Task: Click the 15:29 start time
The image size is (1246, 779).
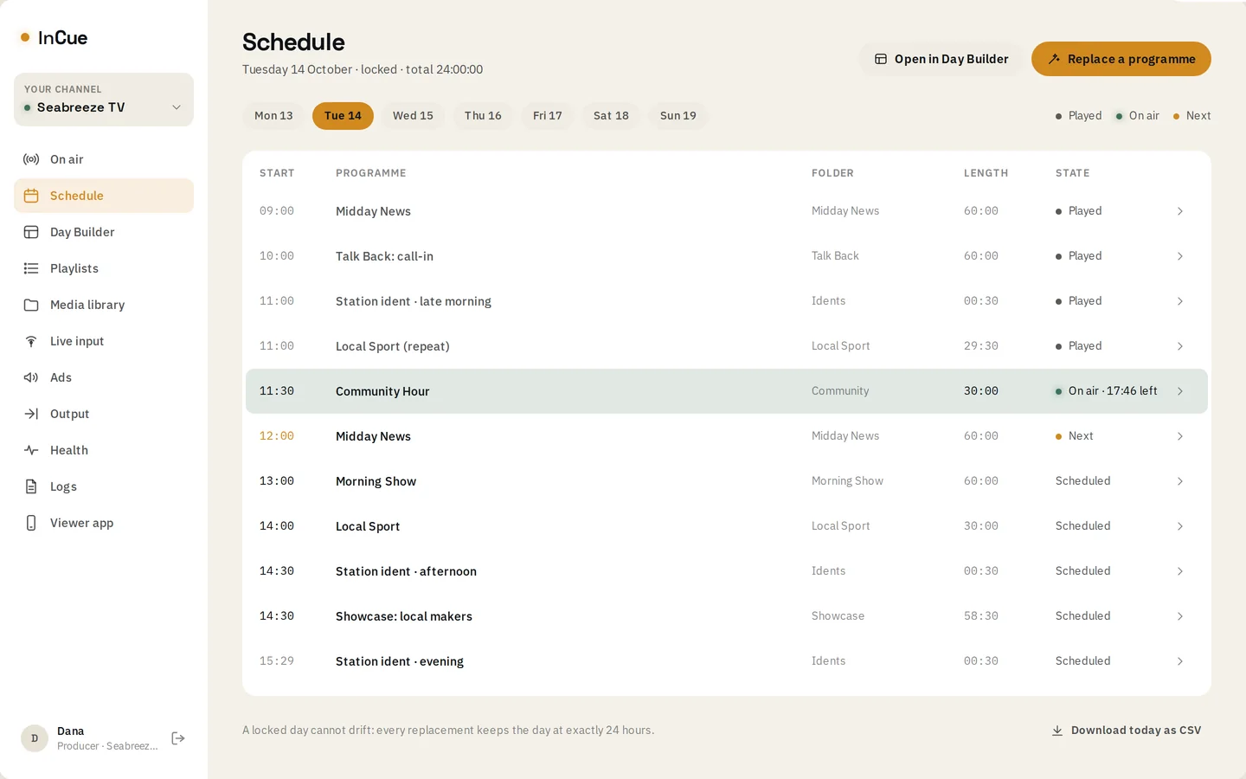Action: click(277, 661)
